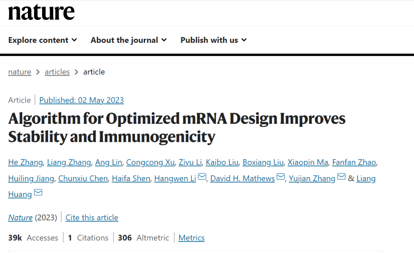414x253 pixels.
Task: Click author Haifa Shen link
Action: tap(131, 179)
